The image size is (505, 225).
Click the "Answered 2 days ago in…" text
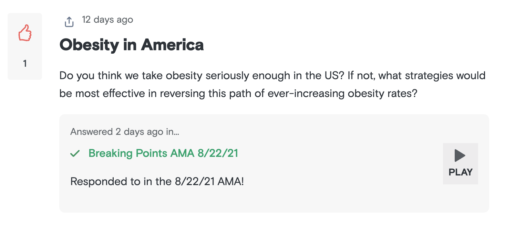click(x=125, y=132)
